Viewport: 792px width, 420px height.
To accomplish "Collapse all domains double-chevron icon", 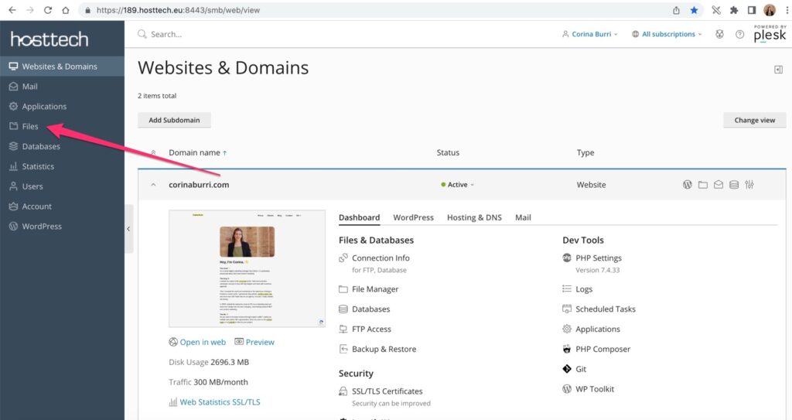I will click(x=153, y=152).
